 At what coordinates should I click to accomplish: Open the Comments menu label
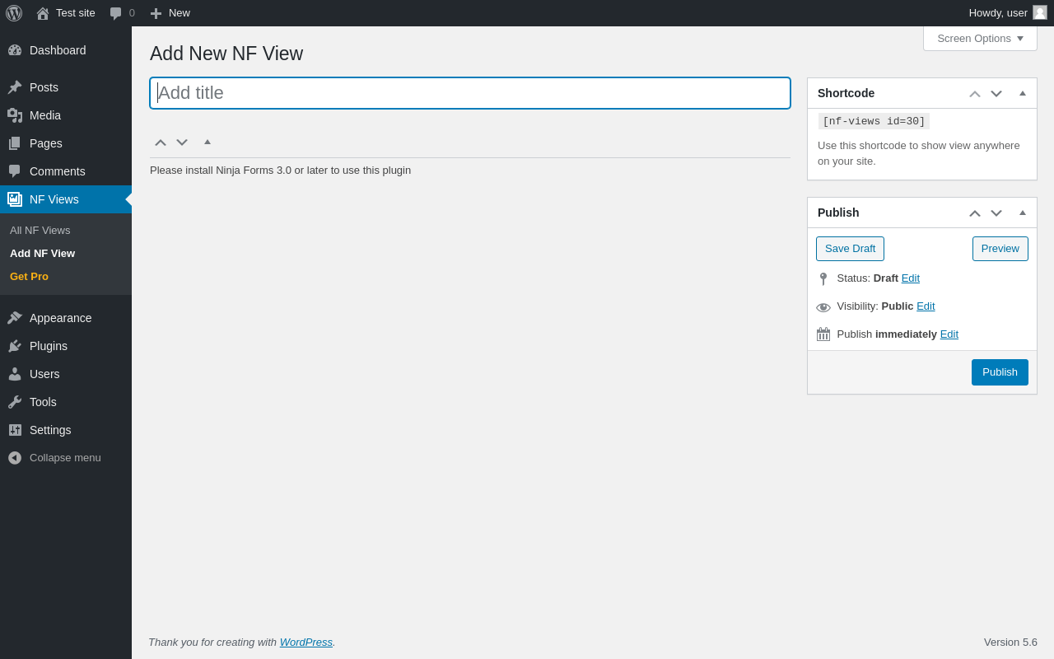click(58, 171)
